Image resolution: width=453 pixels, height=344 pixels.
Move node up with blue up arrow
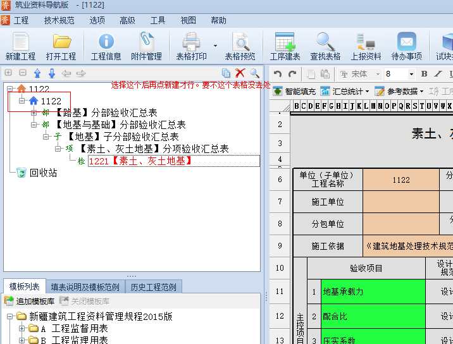pyautogui.click(x=37, y=73)
